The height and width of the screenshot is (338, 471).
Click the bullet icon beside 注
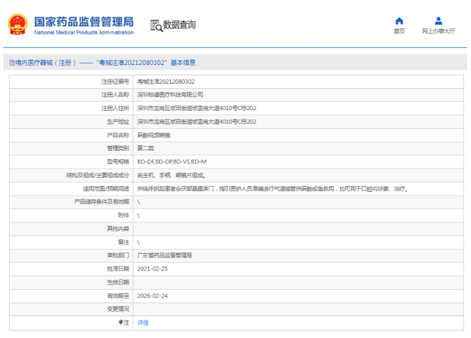(120, 322)
